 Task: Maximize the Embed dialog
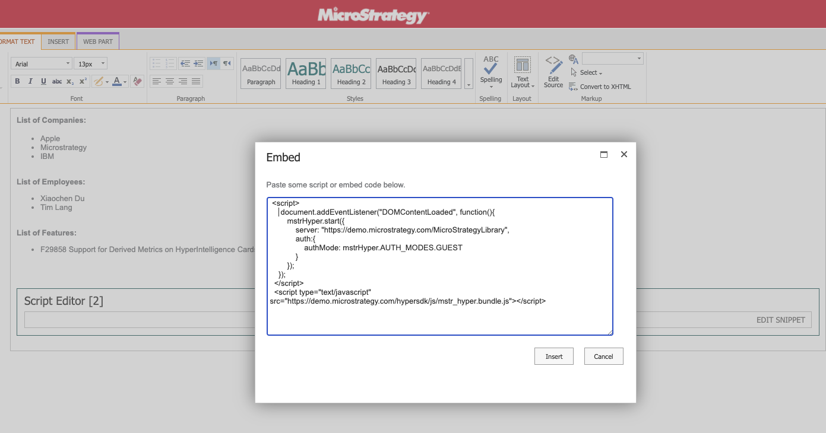click(x=604, y=154)
